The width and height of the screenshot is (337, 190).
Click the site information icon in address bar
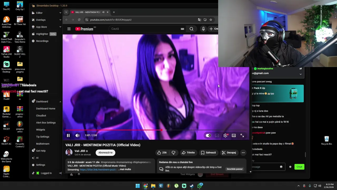point(87,20)
